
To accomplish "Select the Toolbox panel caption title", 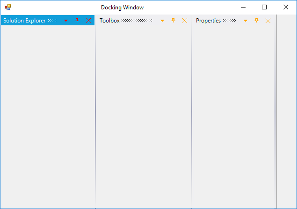I will 109,21.
